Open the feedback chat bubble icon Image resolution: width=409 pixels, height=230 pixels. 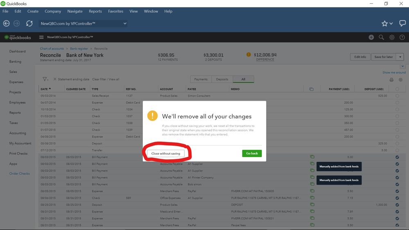coord(402,23)
